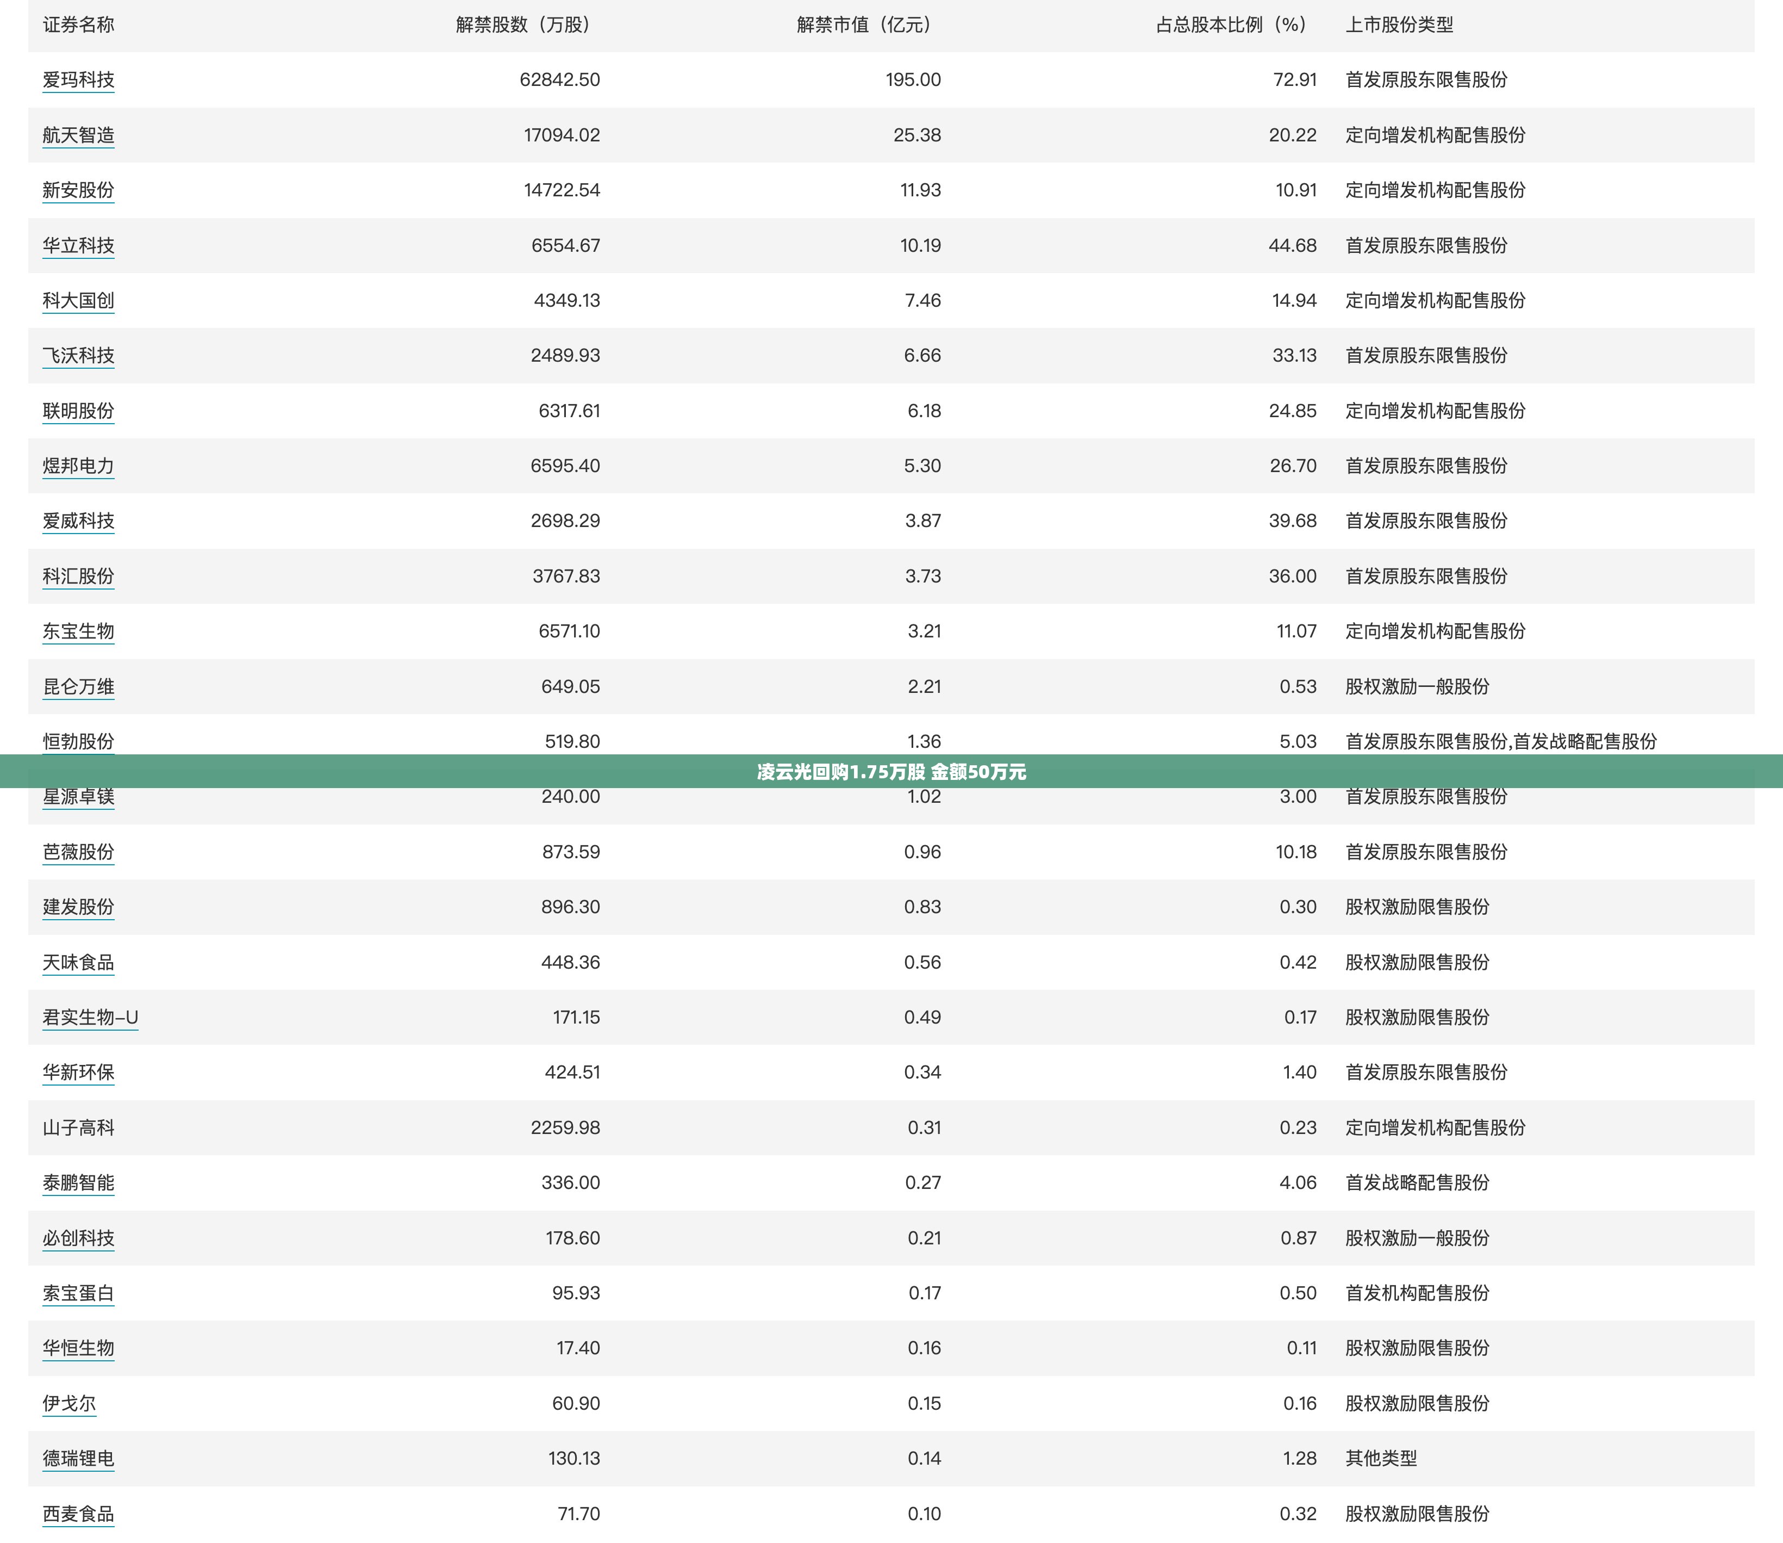Image resolution: width=1783 pixels, height=1543 pixels.
Task: Open the 华新环保 stock link
Action: coord(78,1072)
